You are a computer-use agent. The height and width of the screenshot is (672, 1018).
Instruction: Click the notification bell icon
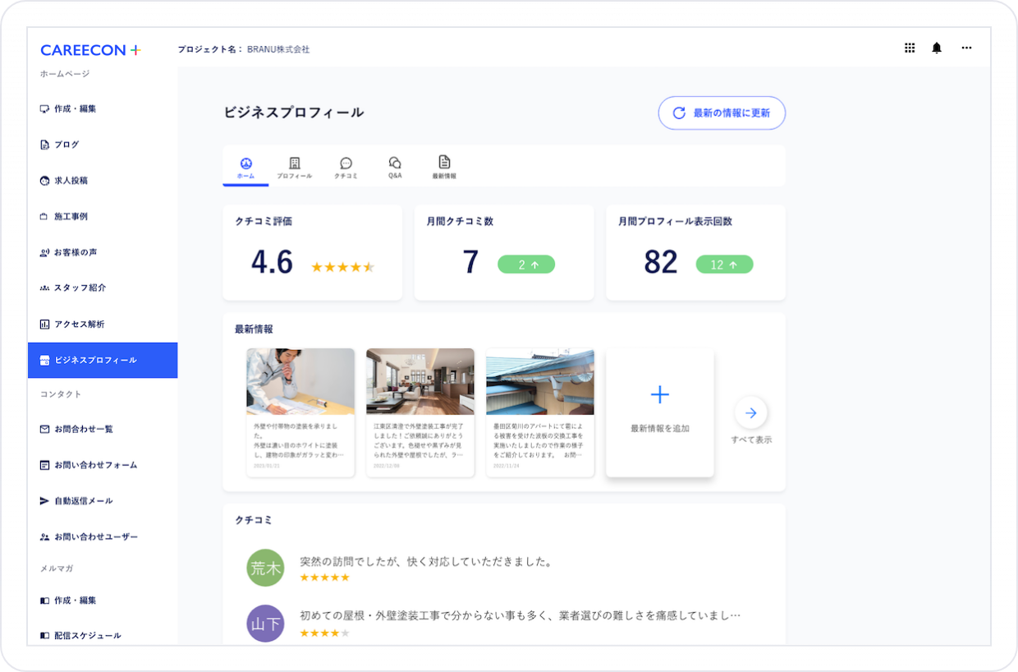pyautogui.click(x=937, y=48)
